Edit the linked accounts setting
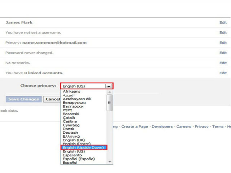 click(x=223, y=73)
